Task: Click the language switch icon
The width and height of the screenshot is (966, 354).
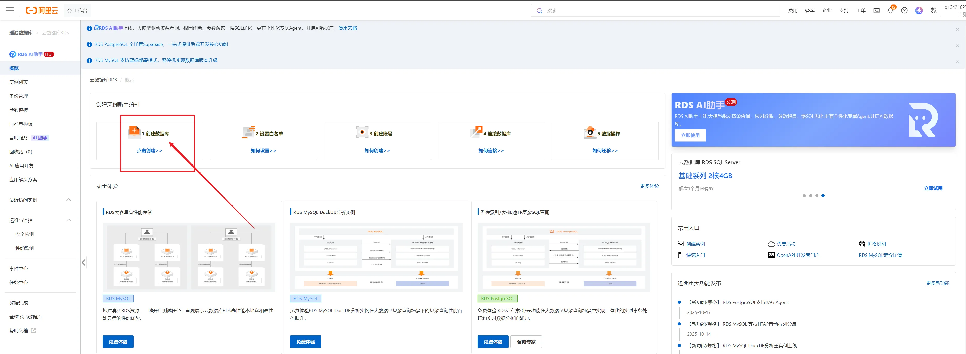Action: point(933,11)
